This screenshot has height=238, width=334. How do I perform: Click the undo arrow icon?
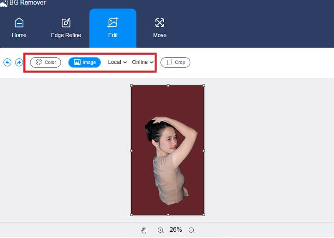[x=7, y=62]
